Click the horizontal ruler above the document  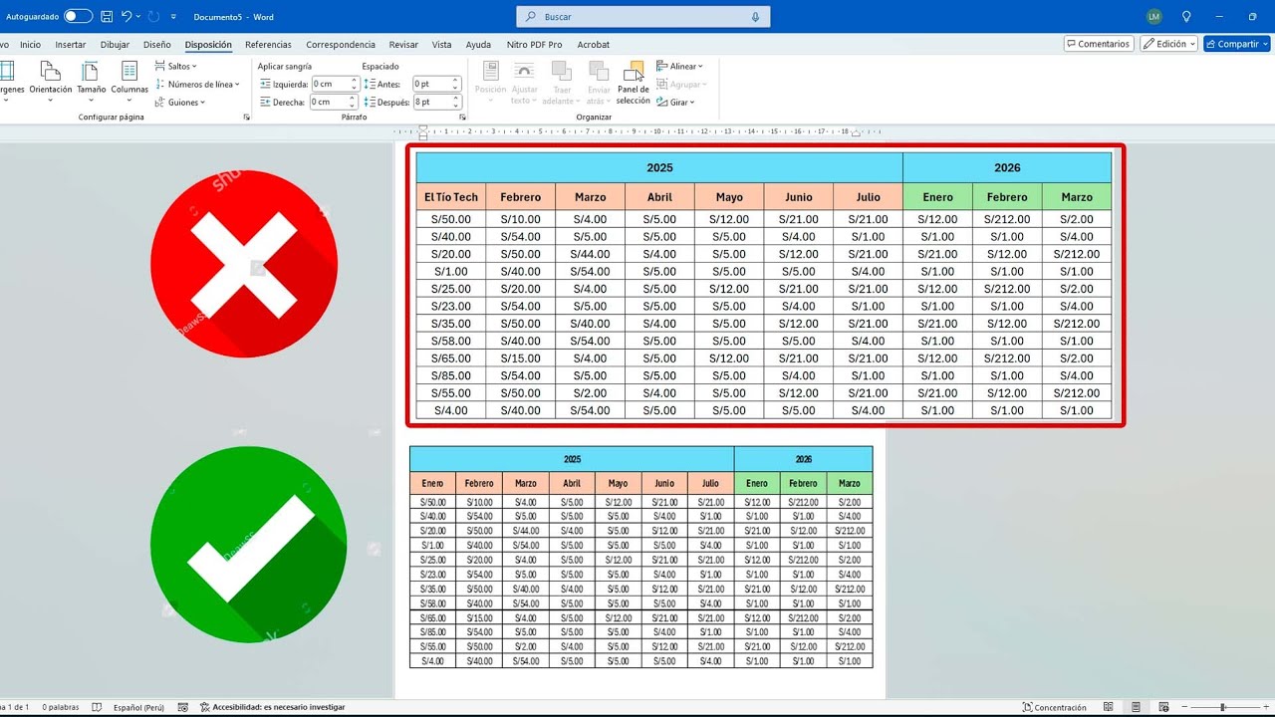(x=637, y=131)
